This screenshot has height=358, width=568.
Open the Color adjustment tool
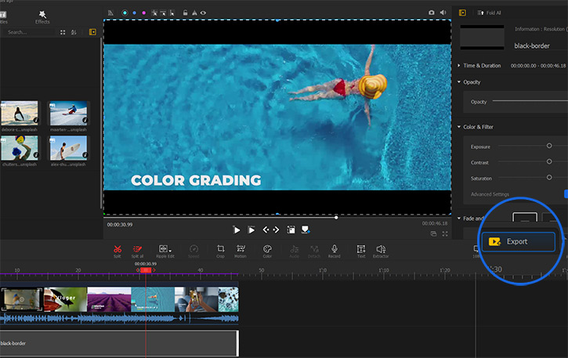[266, 249]
